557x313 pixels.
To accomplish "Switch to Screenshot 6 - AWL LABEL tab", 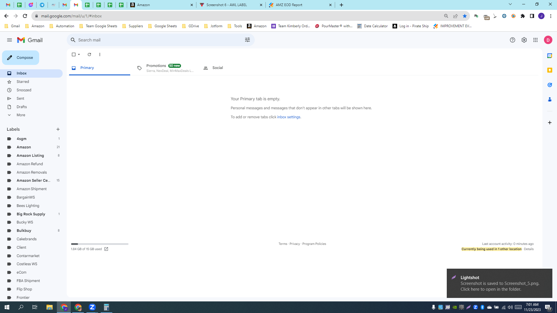I will pyautogui.click(x=231, y=5).
